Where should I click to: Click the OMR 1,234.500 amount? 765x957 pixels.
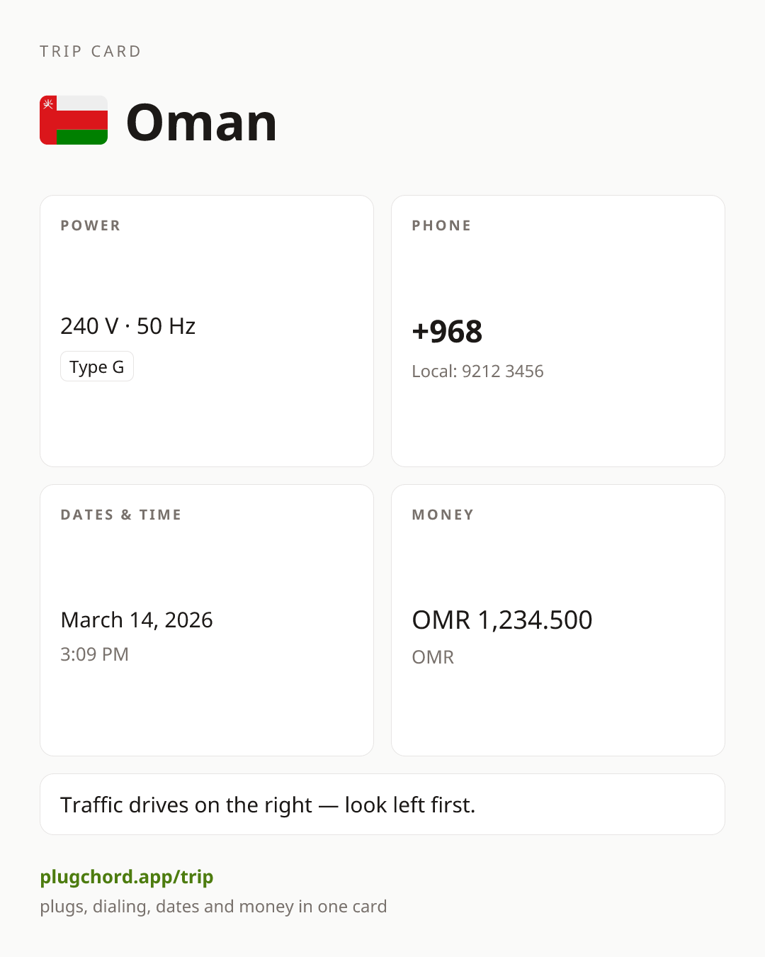[502, 620]
